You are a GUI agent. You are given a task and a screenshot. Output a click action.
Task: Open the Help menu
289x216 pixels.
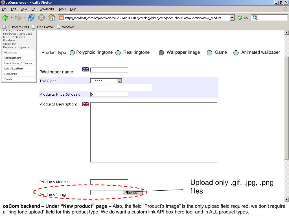pyautogui.click(x=73, y=9)
